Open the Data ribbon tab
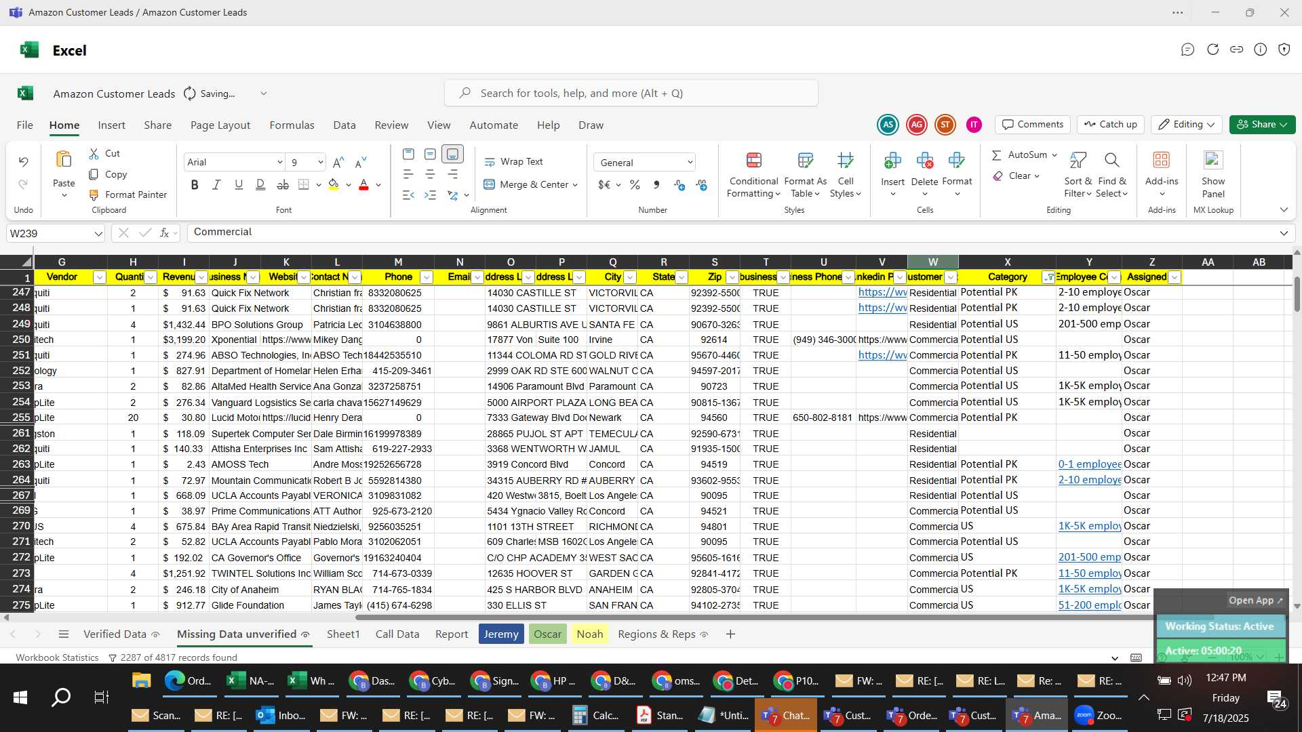Image resolution: width=1302 pixels, height=732 pixels. pos(344,125)
